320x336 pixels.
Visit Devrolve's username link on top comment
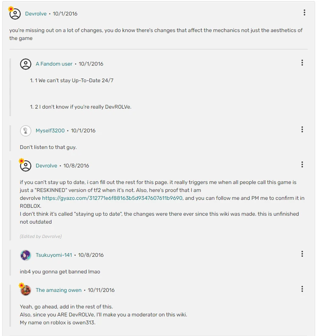pyautogui.click(x=36, y=14)
